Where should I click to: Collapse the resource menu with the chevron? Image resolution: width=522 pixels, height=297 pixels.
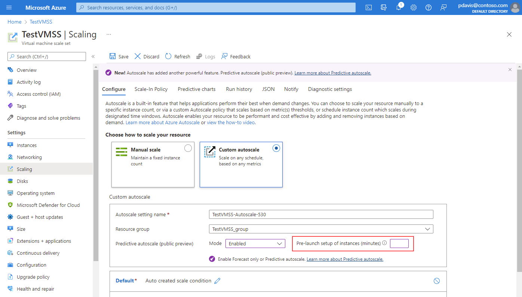pyautogui.click(x=93, y=56)
